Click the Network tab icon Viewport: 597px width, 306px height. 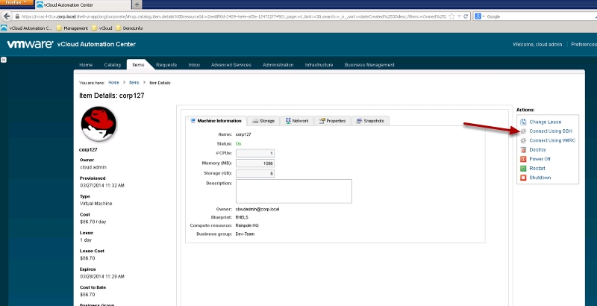[288, 121]
